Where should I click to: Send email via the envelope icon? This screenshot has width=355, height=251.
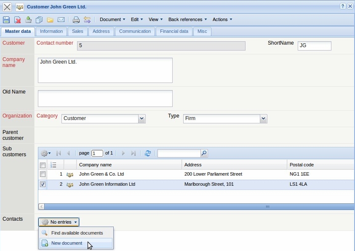[x=60, y=19]
